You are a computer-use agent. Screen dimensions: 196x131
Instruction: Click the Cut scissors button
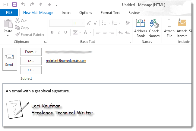[x=21, y=21]
